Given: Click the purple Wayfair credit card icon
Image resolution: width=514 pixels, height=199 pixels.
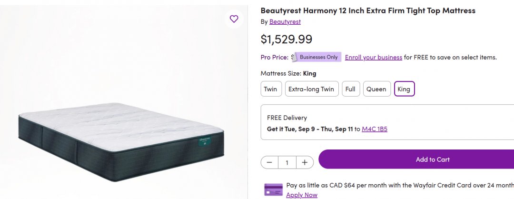Looking at the screenshot, I should 273,190.
